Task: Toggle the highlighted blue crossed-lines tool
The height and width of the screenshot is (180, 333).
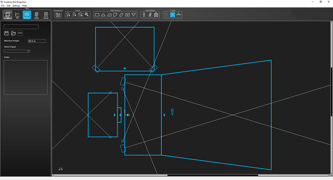Action: point(172,15)
